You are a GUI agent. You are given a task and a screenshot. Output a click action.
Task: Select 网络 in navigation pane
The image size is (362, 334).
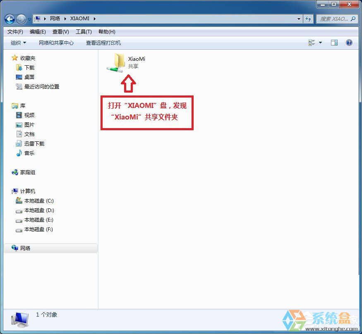tap(25, 248)
